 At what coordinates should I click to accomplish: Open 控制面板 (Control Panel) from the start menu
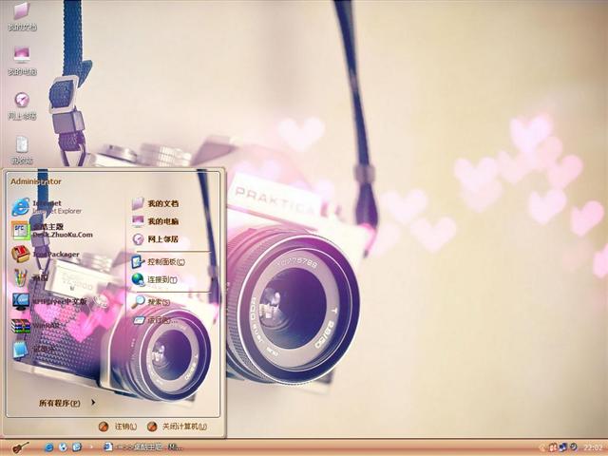tap(160, 261)
